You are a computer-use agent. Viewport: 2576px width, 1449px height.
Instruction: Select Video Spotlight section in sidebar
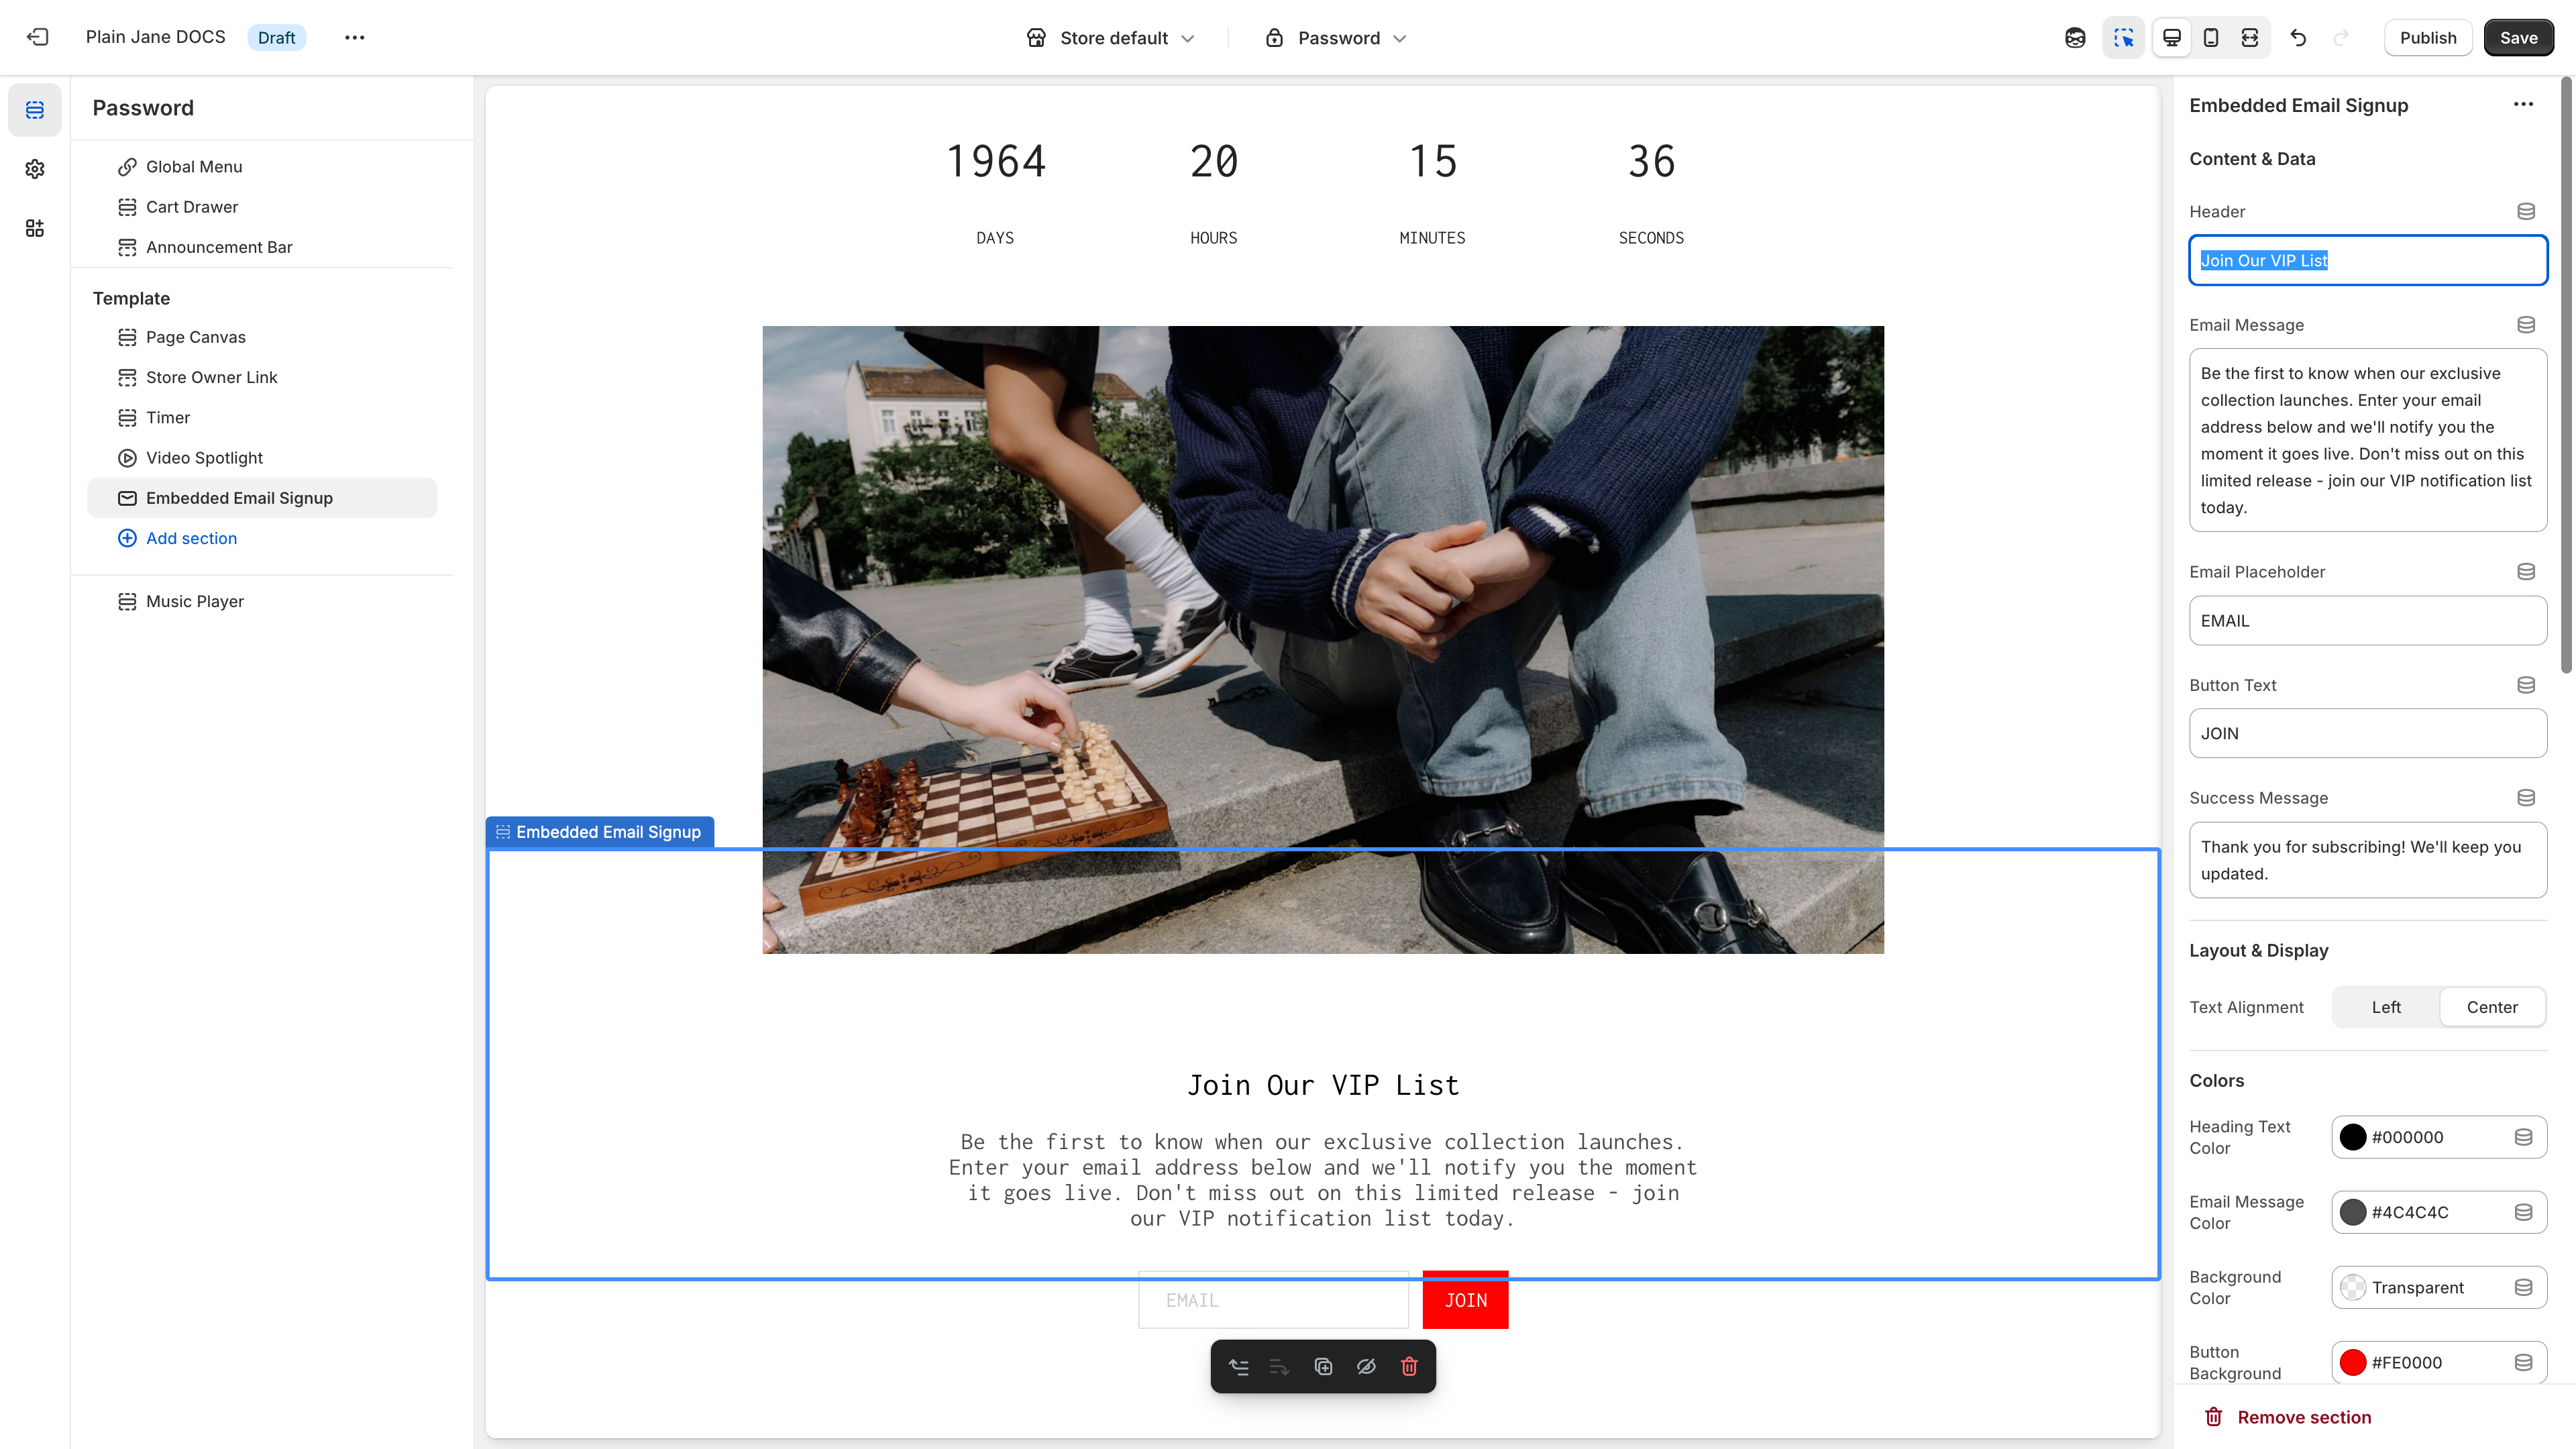[204, 458]
